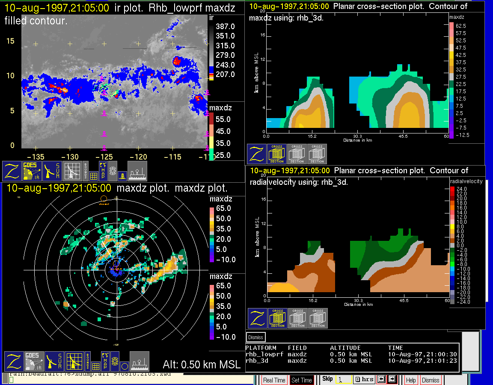
Task: Click the GOES IR satellite icon in top panel
Action: pyautogui.click(x=33, y=171)
